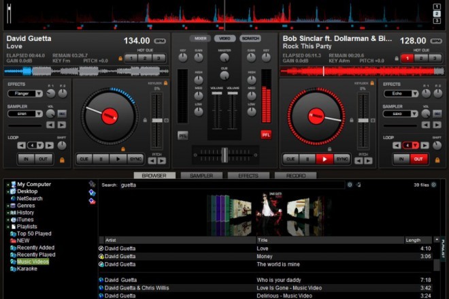
Task: Click right deck pitch bend up arrow
Action: point(369,161)
